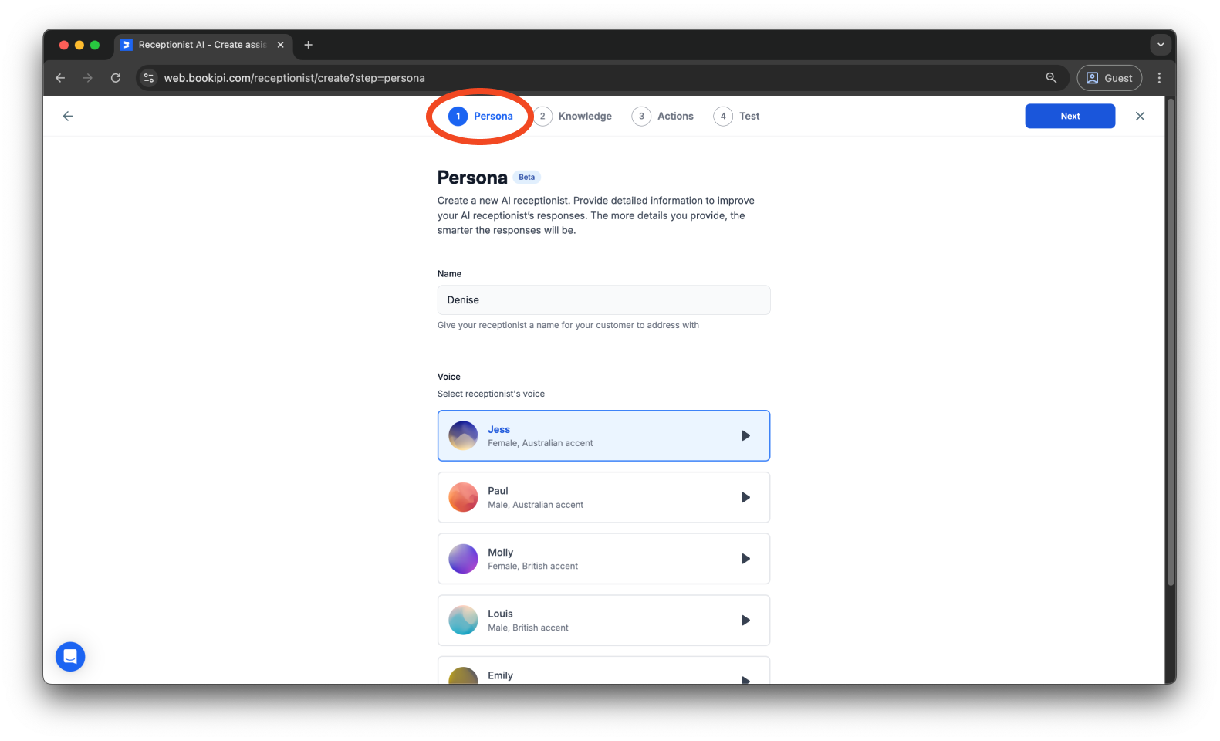The width and height of the screenshot is (1220, 741).
Task: Reload the page
Action: (116, 78)
